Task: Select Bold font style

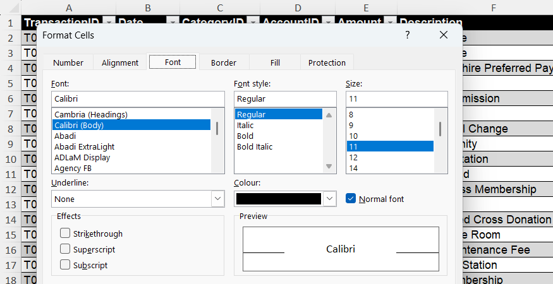Action: (x=279, y=136)
